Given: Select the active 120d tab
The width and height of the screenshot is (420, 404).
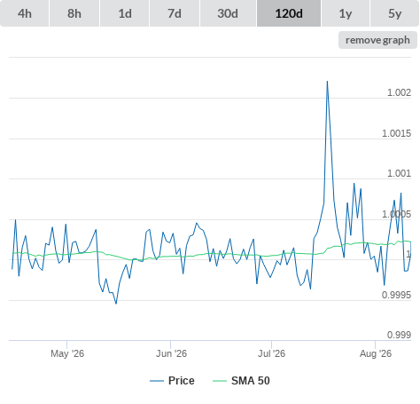Looking at the screenshot, I should point(289,13).
